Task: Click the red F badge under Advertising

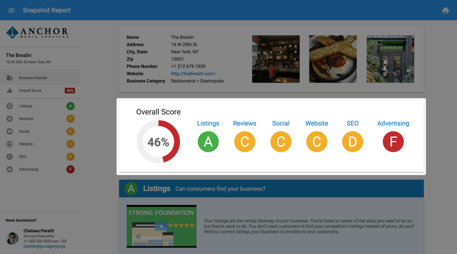Action: [x=393, y=142]
